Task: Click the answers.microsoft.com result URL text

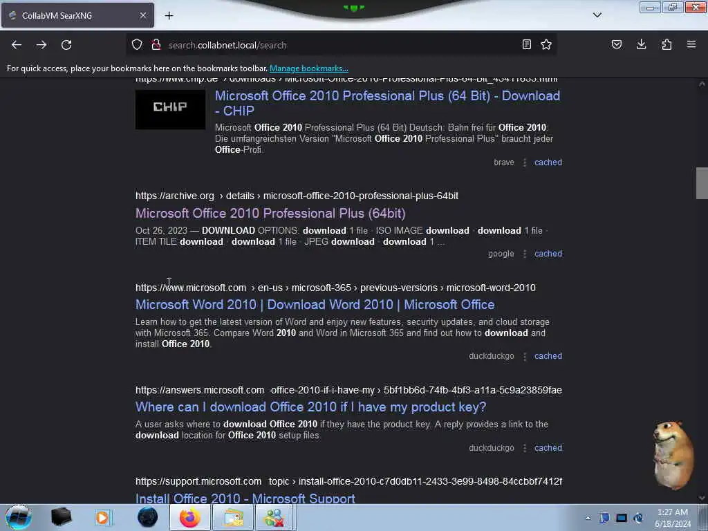Action: [348, 390]
